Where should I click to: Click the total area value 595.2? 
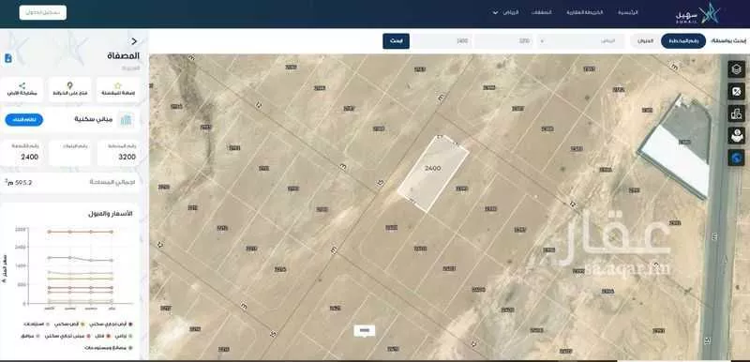click(x=18, y=182)
